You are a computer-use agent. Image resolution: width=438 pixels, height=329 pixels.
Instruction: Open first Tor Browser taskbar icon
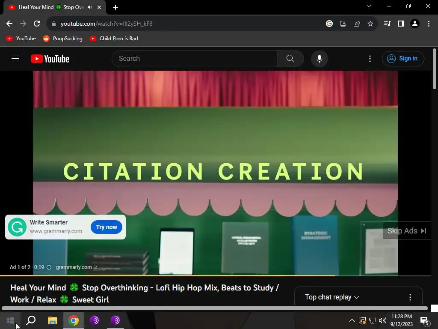pos(95,320)
